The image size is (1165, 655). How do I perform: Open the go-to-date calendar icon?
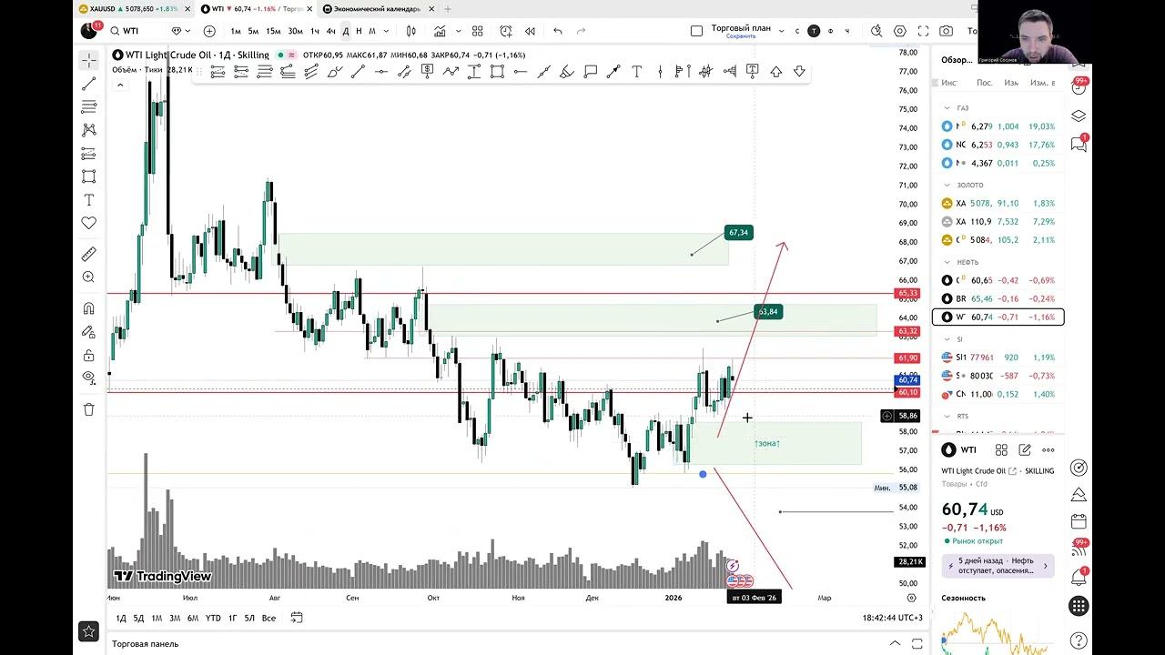click(x=297, y=618)
